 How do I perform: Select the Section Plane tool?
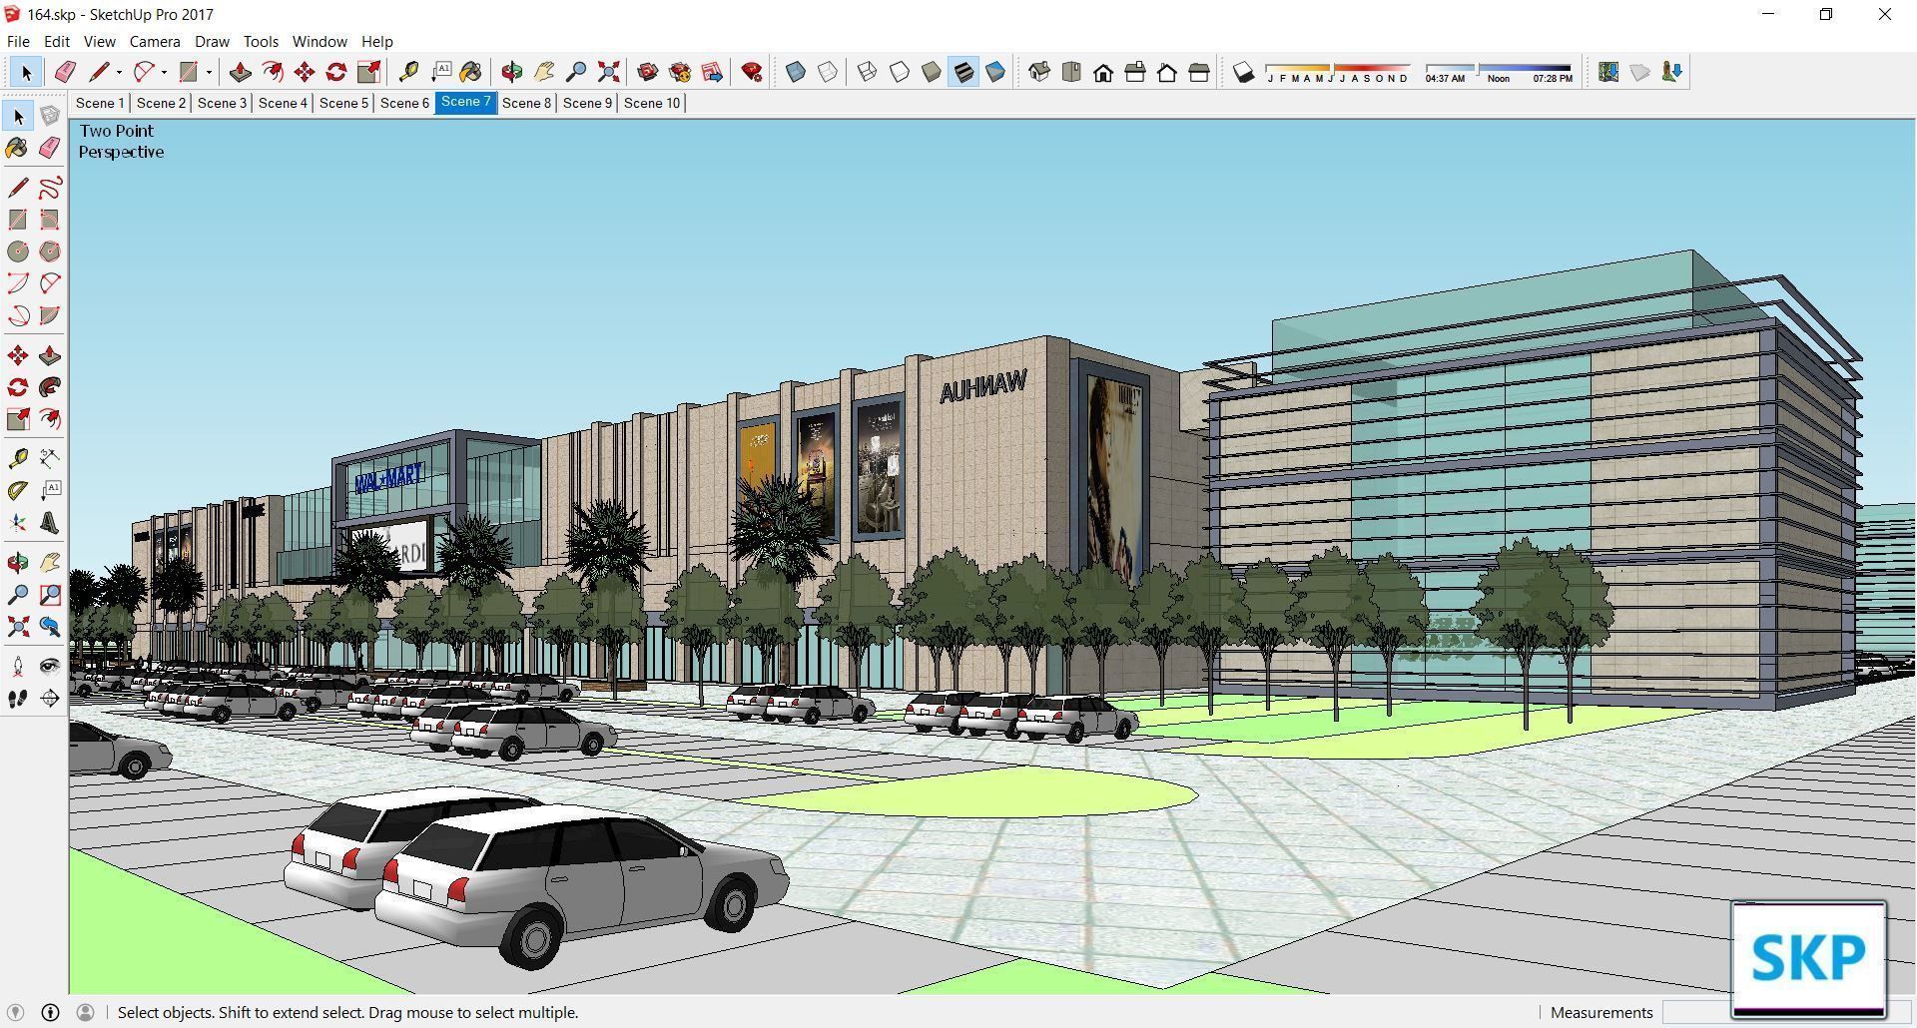[x=49, y=699]
